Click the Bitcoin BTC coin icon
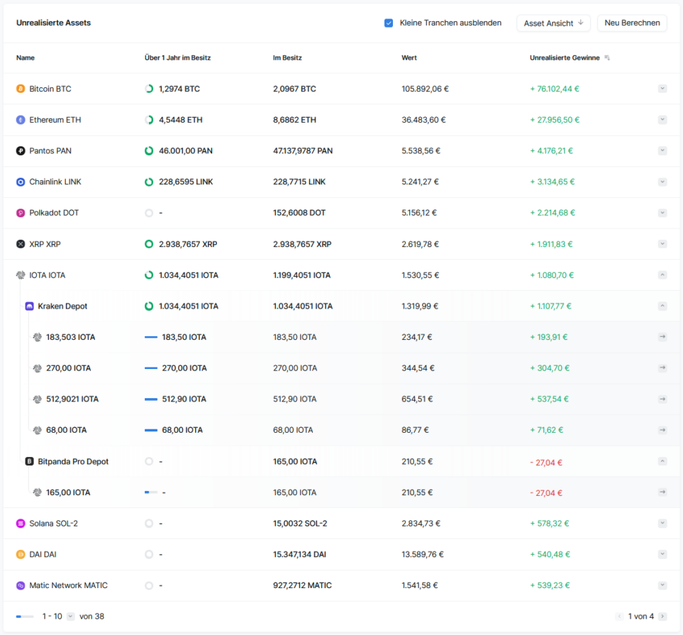Viewport: 683px width, 635px height. click(21, 89)
